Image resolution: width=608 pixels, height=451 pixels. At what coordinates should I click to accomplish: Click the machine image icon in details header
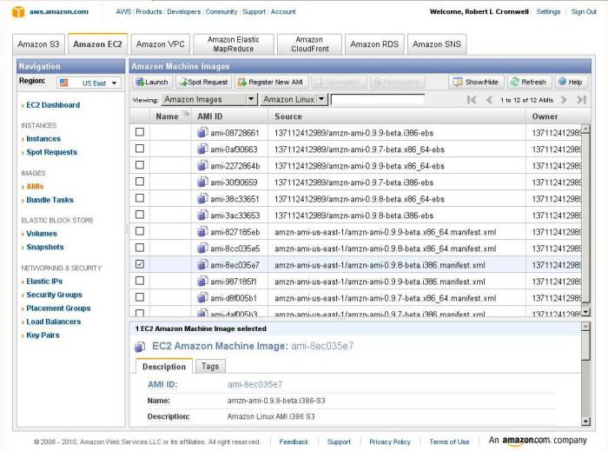[140, 347]
